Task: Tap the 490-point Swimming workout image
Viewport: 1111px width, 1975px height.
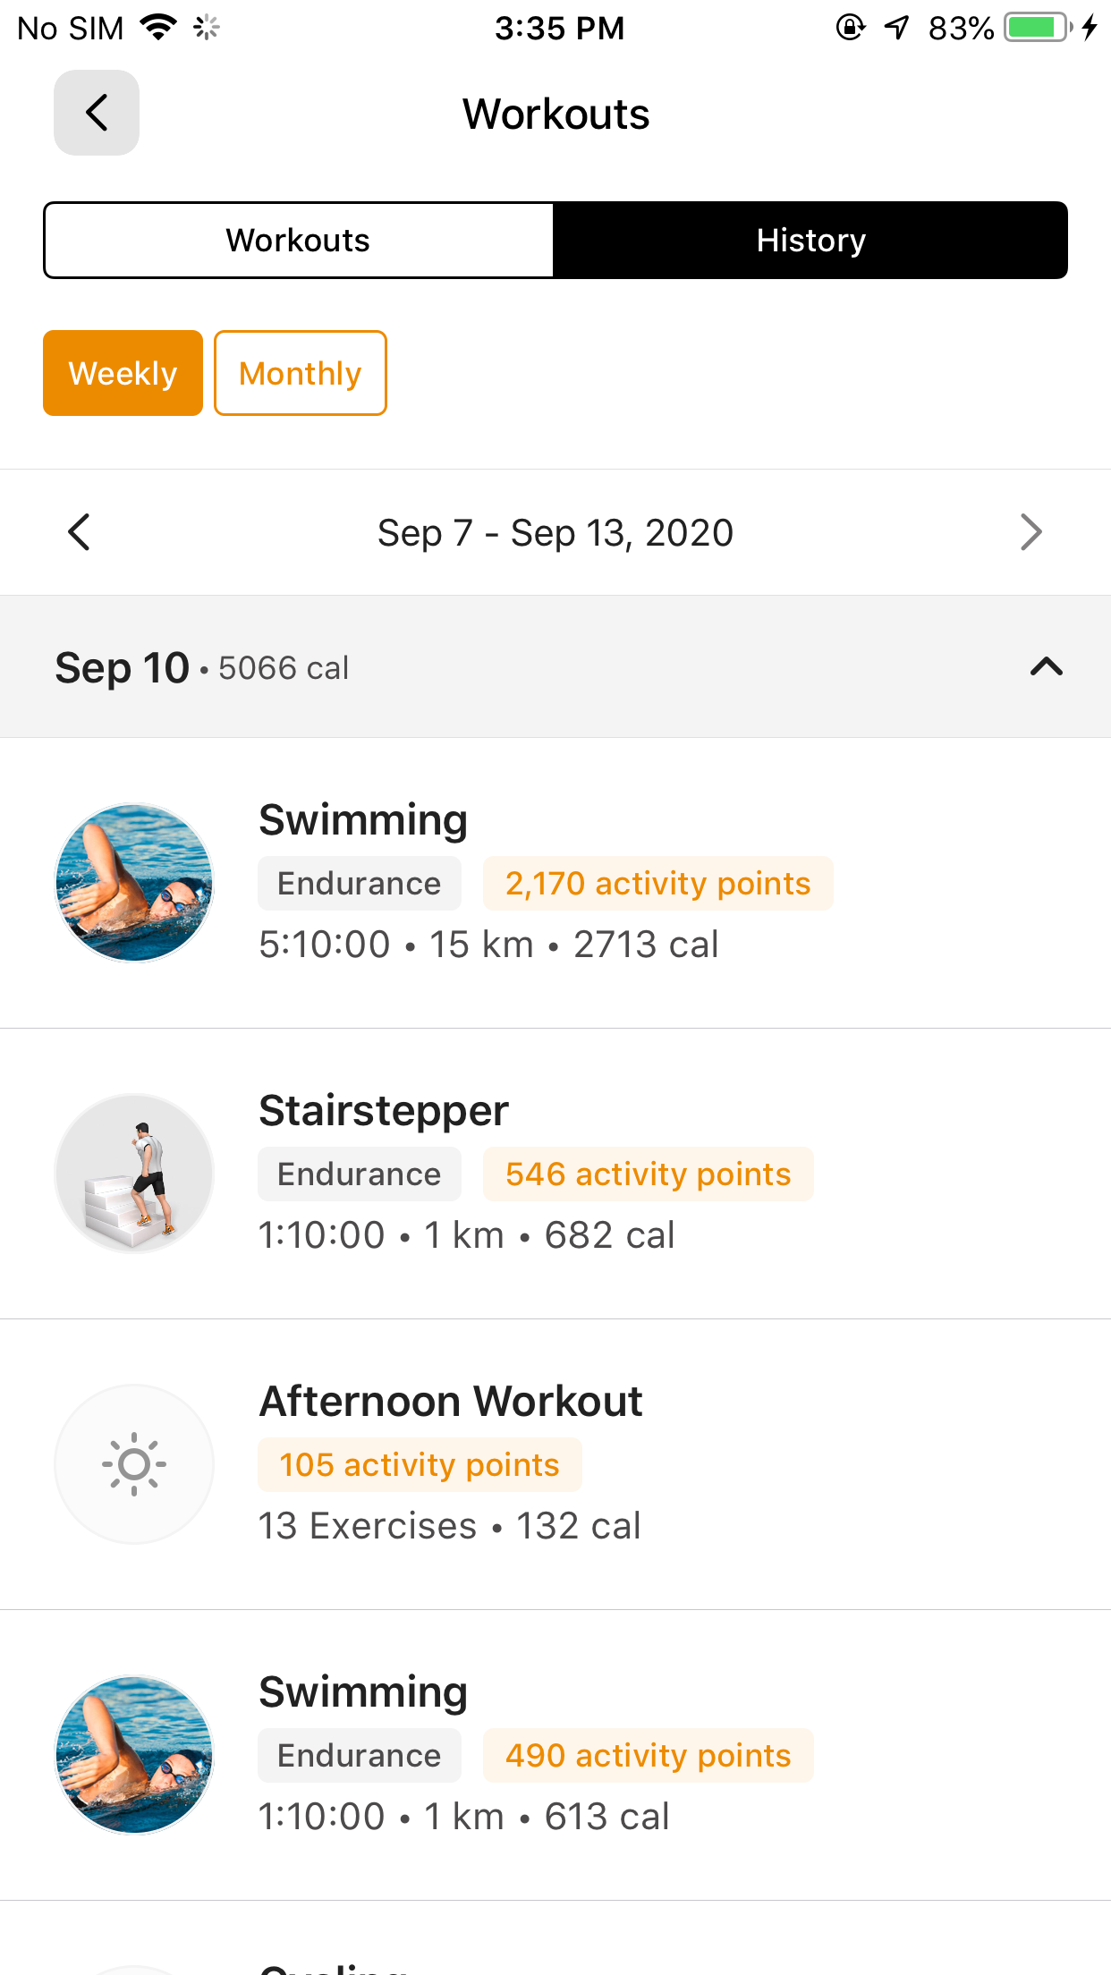Action: click(134, 1754)
